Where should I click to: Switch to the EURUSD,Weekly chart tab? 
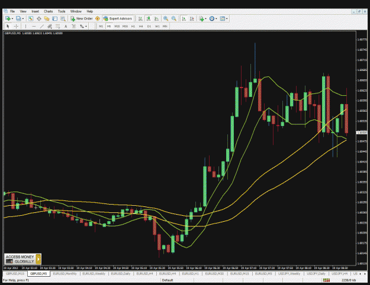coord(94,274)
